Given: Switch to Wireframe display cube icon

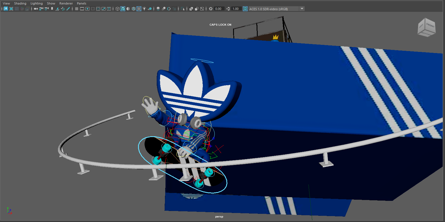Looking at the screenshot, I should pos(117,9).
